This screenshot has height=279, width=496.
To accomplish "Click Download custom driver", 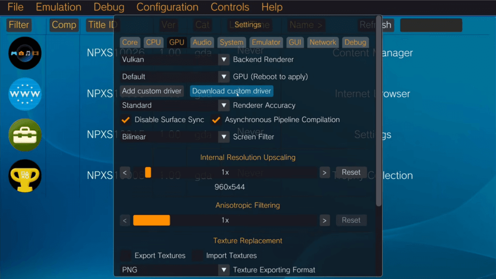I will pyautogui.click(x=232, y=91).
